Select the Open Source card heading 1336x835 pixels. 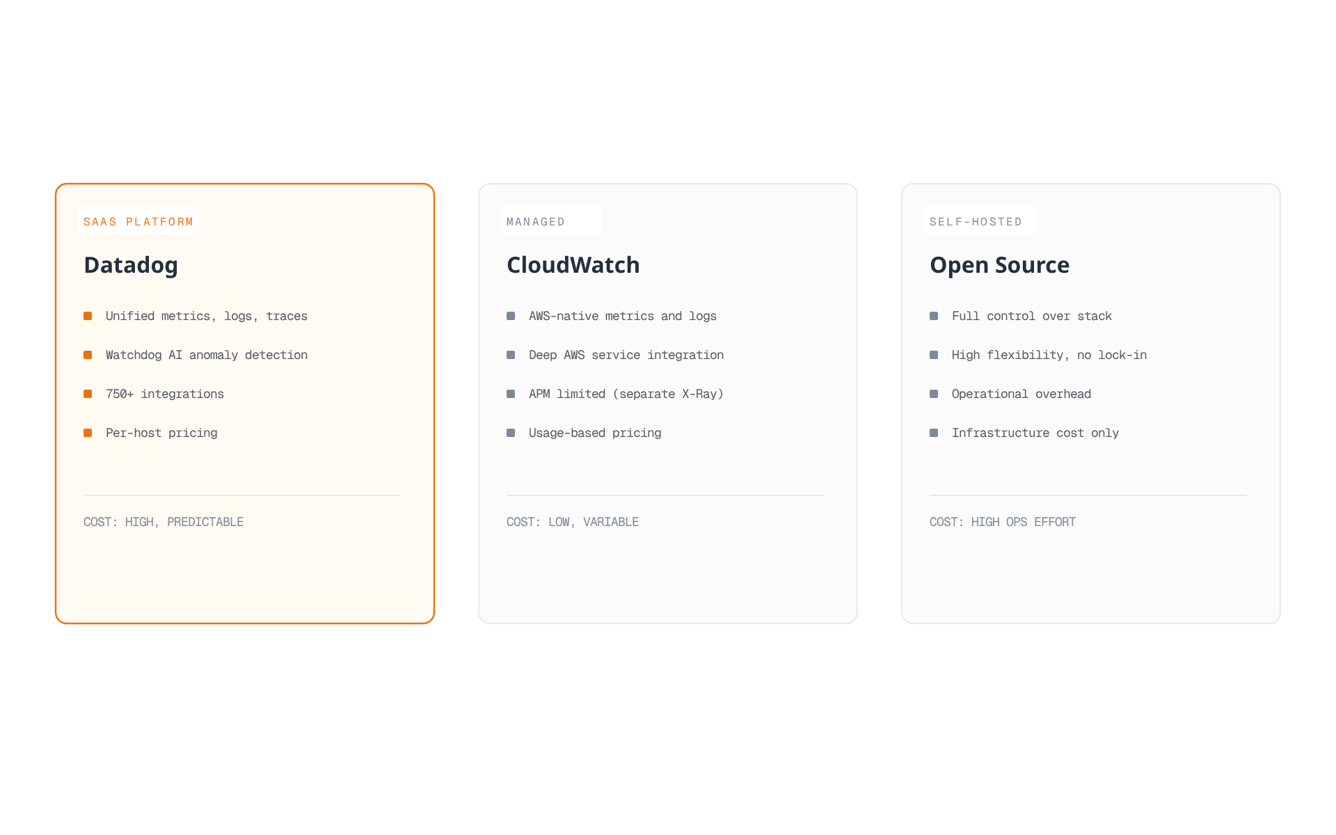coord(1000,265)
